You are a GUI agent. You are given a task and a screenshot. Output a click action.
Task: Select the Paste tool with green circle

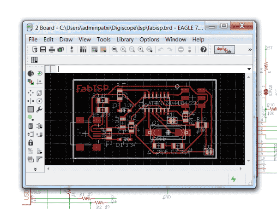[x=30, y=118]
